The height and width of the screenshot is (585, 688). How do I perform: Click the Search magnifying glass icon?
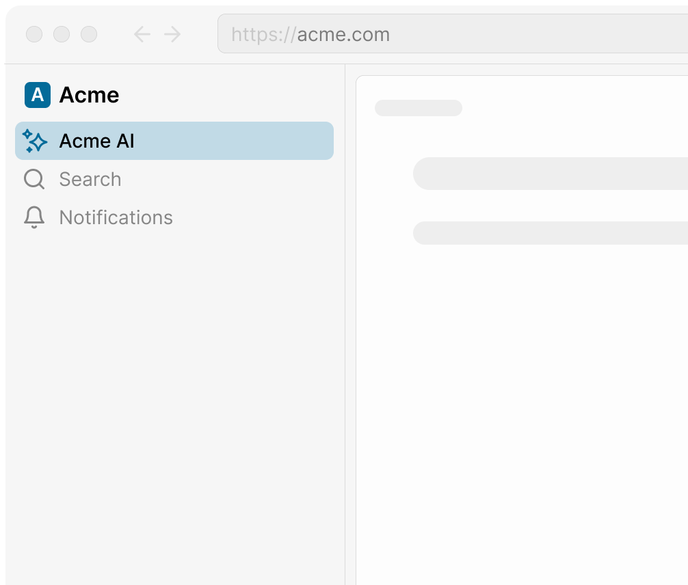coord(34,180)
